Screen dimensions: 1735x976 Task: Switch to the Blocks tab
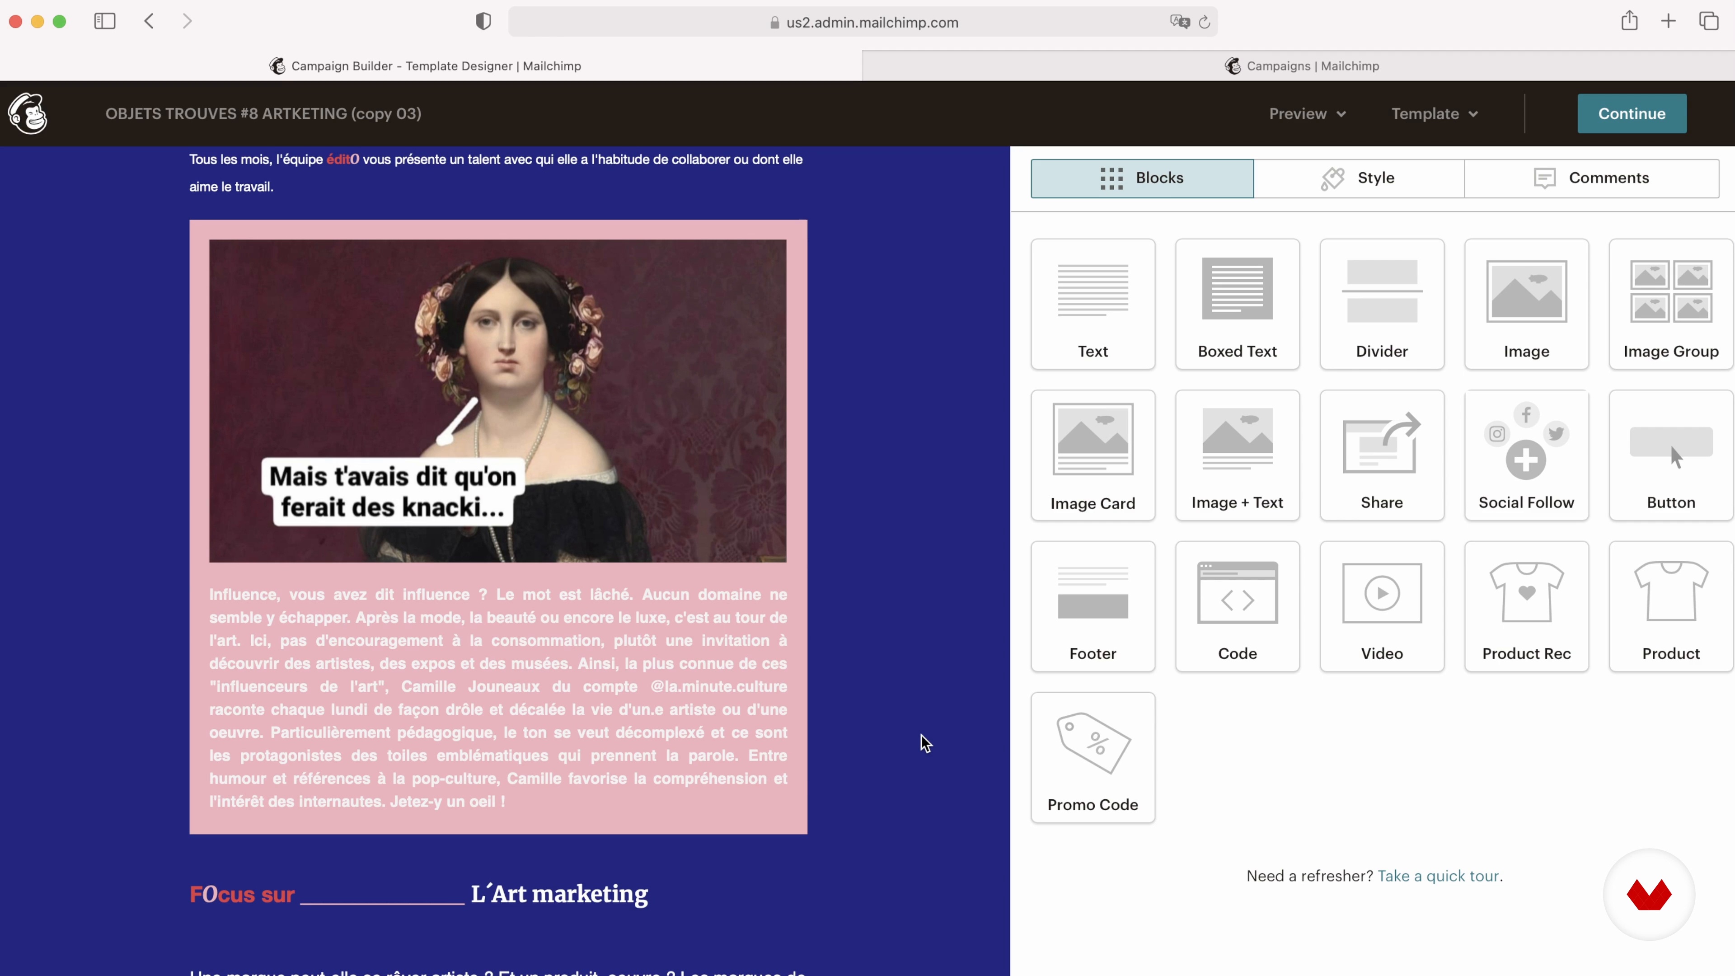click(1142, 178)
